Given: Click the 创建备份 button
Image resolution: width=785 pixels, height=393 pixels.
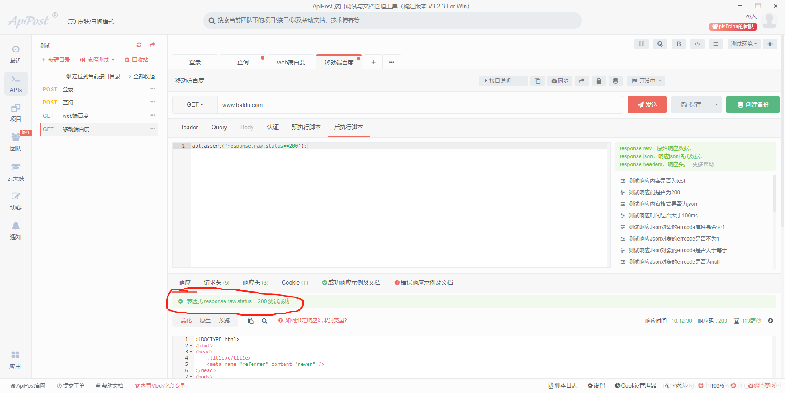Looking at the screenshot, I should pyautogui.click(x=753, y=105).
